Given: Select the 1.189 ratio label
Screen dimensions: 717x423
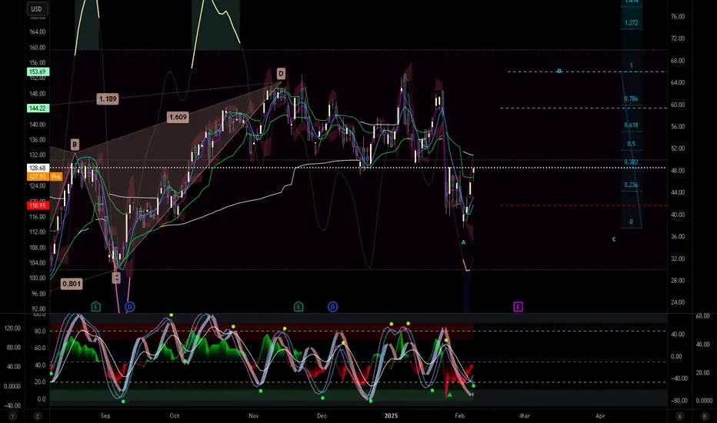Looking at the screenshot, I should click(x=108, y=98).
